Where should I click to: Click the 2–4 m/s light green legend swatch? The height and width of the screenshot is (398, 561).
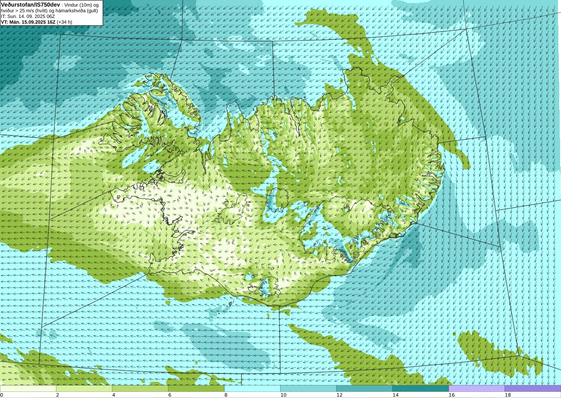pos(84,388)
